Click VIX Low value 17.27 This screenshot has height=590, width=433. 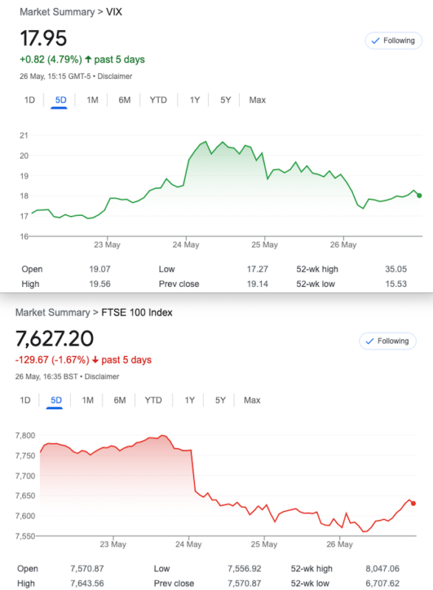pos(257,269)
